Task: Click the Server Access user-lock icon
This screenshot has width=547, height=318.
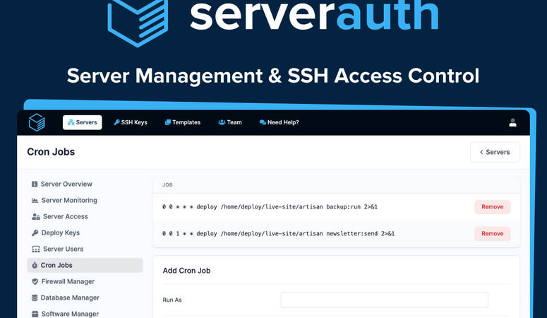Action: point(35,217)
